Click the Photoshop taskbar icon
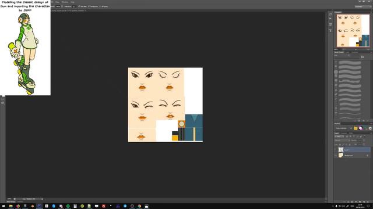 coord(40,206)
